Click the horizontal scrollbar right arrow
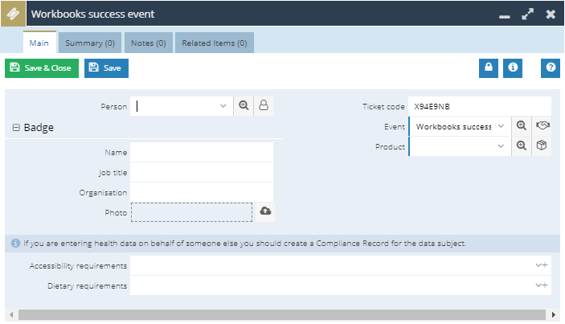The width and height of the screenshot is (565, 324). tap(554, 314)
